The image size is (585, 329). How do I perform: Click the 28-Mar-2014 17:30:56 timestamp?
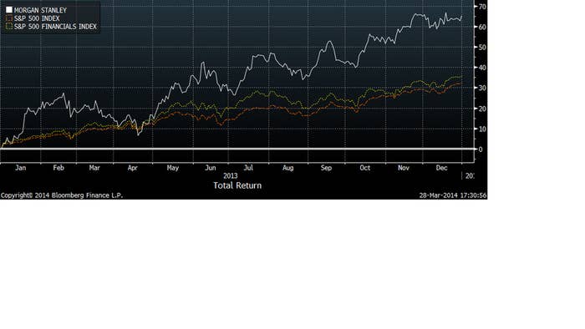[453, 195]
